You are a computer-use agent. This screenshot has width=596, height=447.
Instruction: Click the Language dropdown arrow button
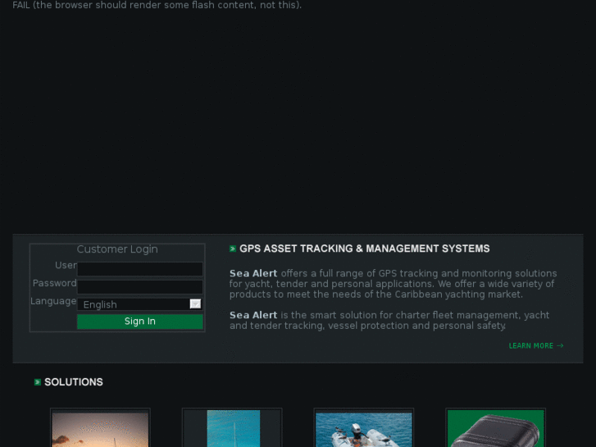[195, 304]
